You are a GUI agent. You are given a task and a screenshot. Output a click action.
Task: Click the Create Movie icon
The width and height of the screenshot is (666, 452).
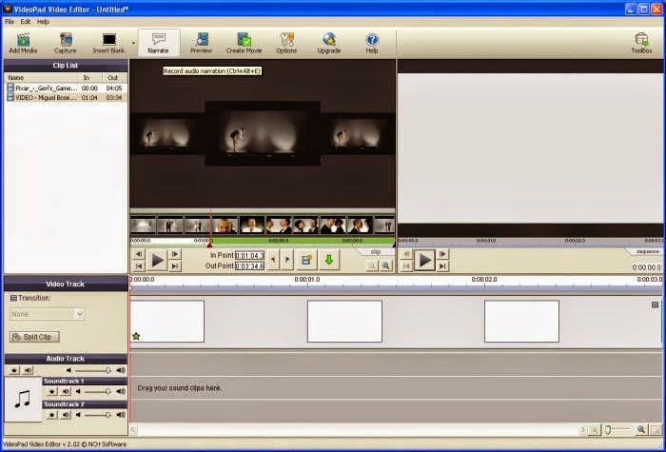pyautogui.click(x=244, y=43)
